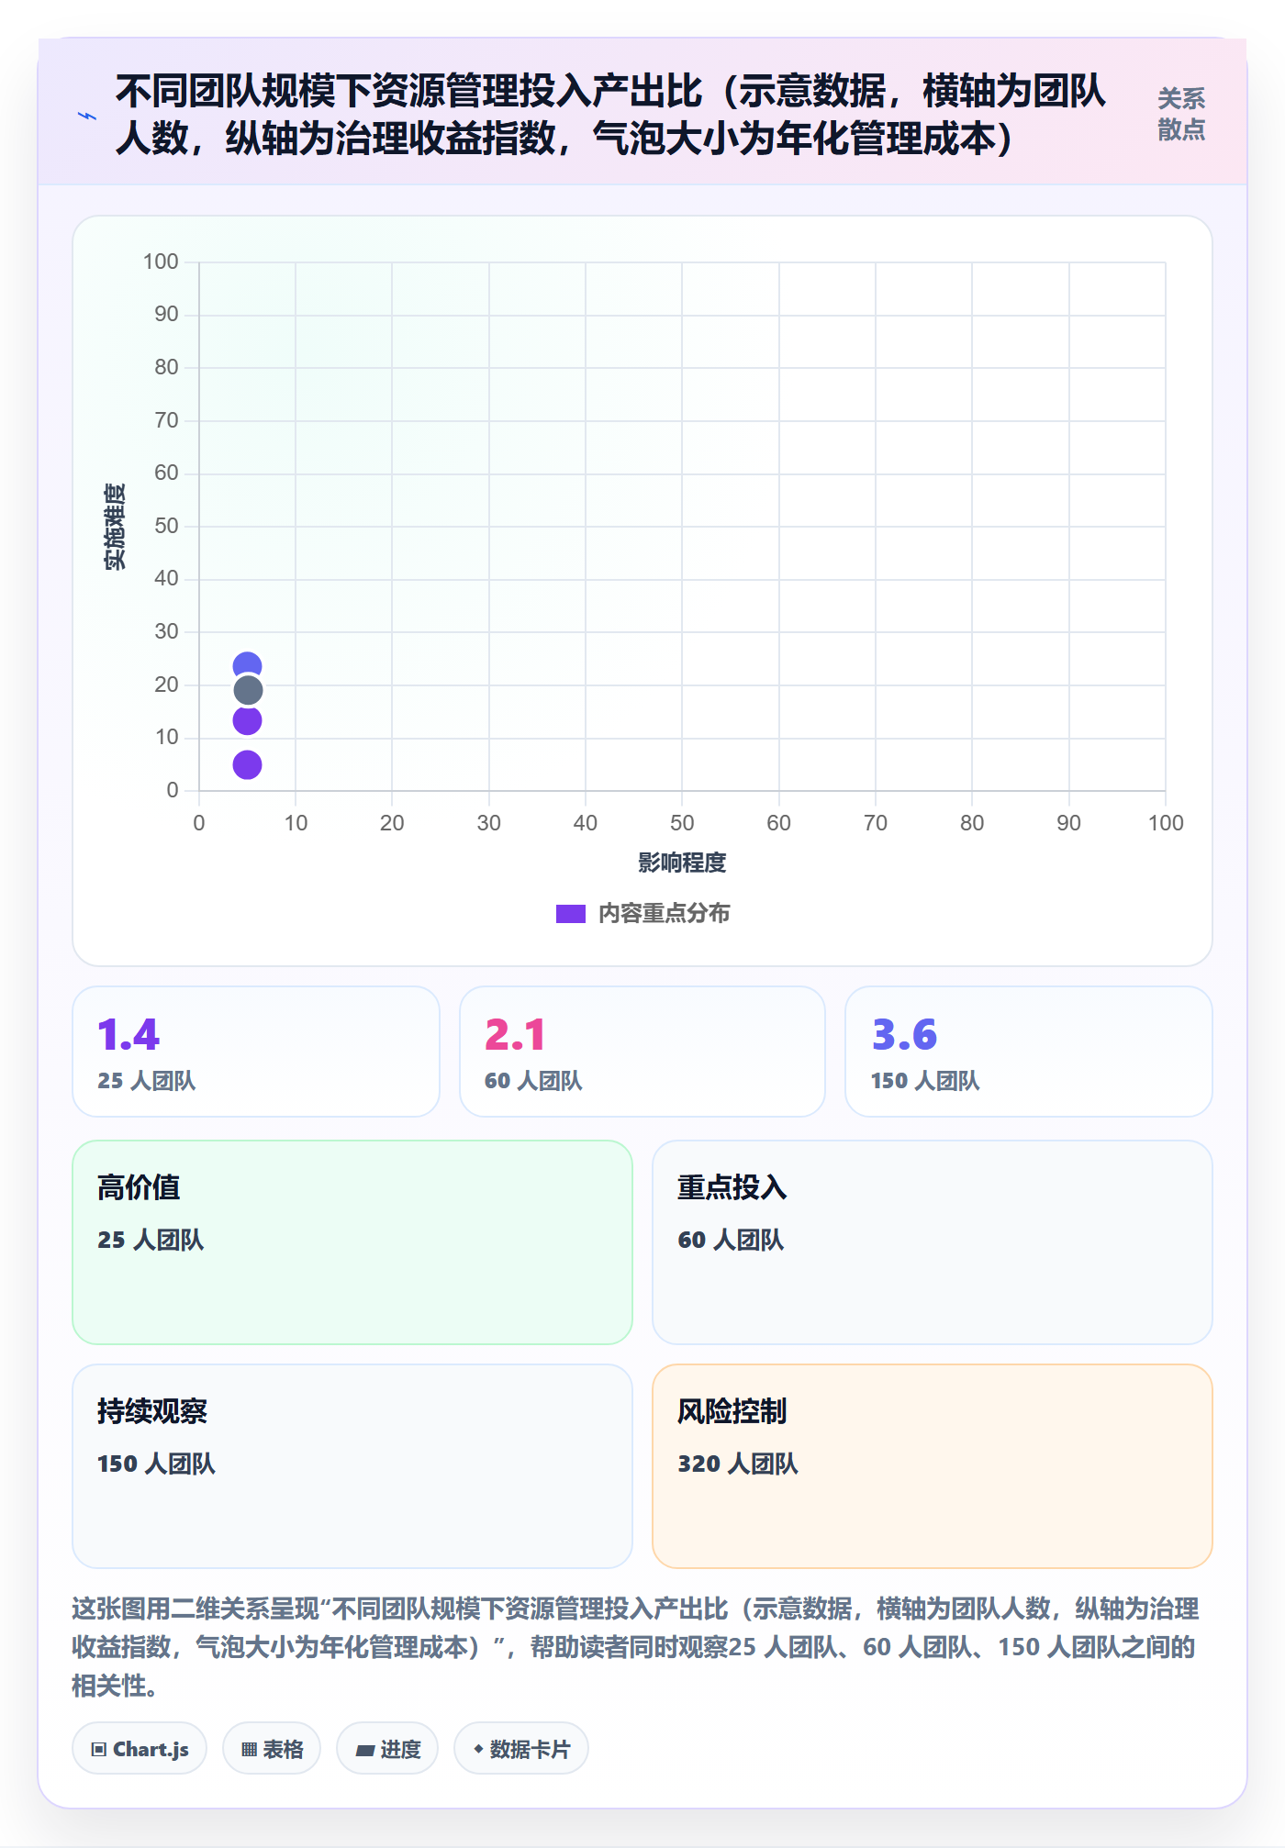Click the x-axis tick label 50
Screen dimensions: 1285x1848
682,823
